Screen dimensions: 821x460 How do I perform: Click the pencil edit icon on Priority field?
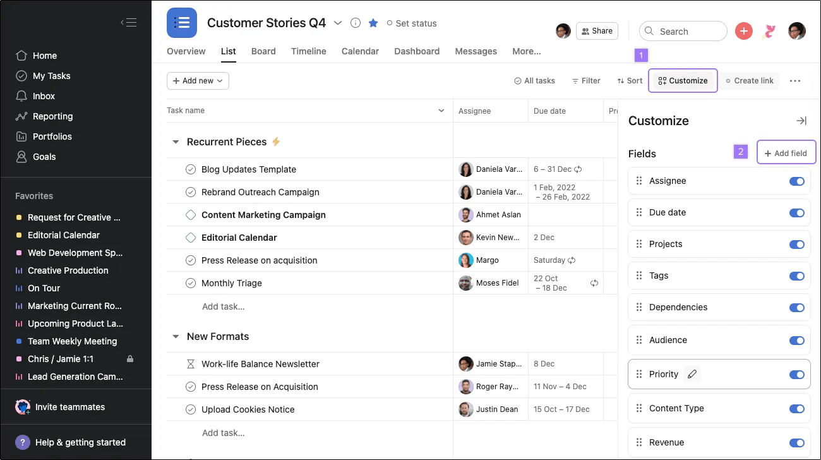[692, 374]
